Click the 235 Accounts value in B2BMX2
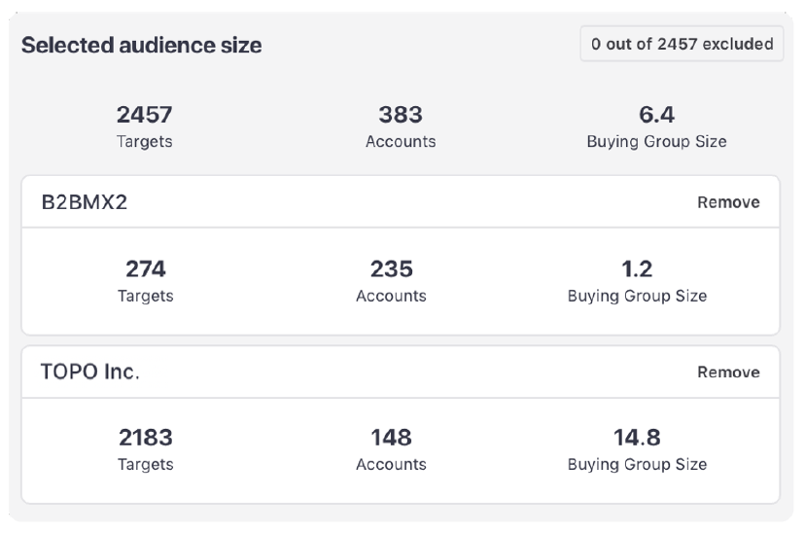Image resolution: width=805 pixels, height=533 pixels. (391, 268)
